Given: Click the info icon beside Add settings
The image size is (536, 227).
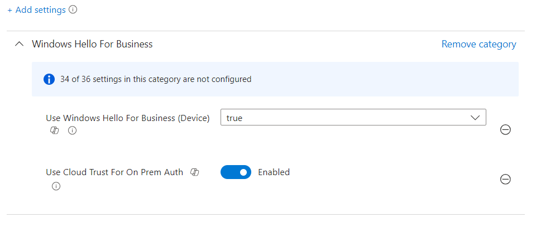Looking at the screenshot, I should (73, 9).
